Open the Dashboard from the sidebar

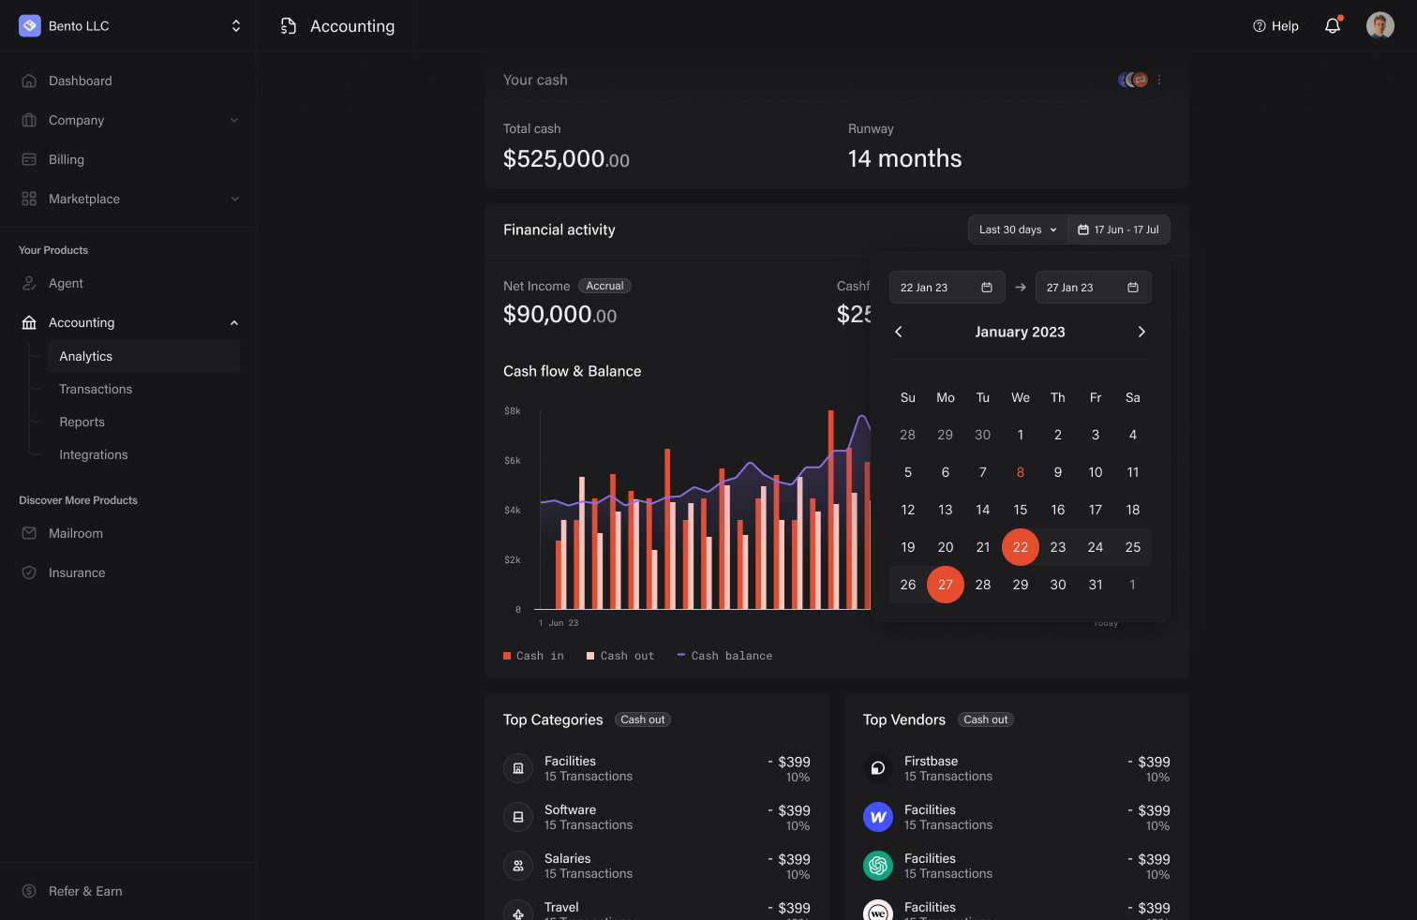tap(80, 81)
